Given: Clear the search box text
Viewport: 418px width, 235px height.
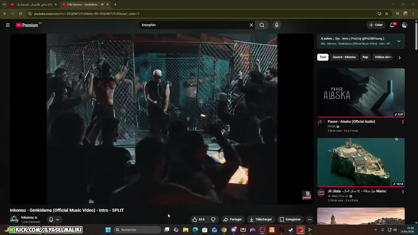Looking at the screenshot, I should (251, 25).
